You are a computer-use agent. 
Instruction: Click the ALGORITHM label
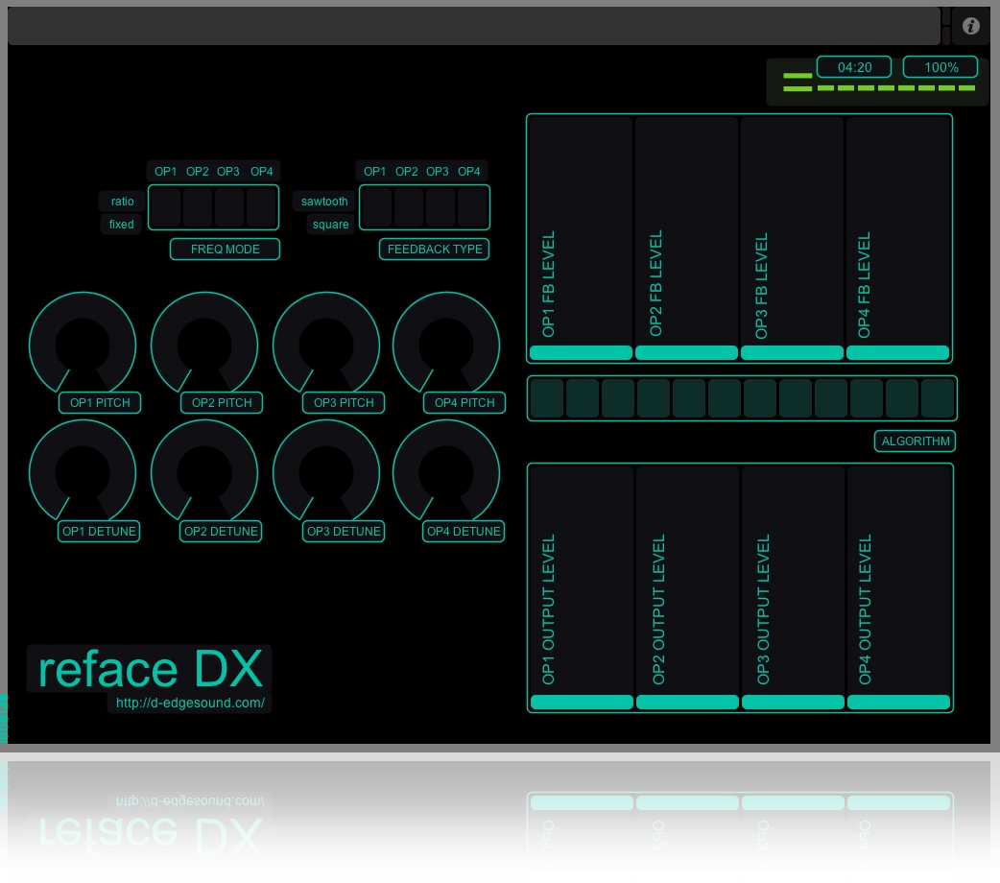(x=915, y=441)
